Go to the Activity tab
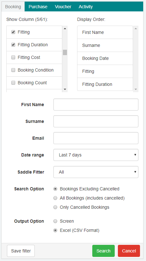Viewport: 146px width, 261px height. pyautogui.click(x=86, y=7)
